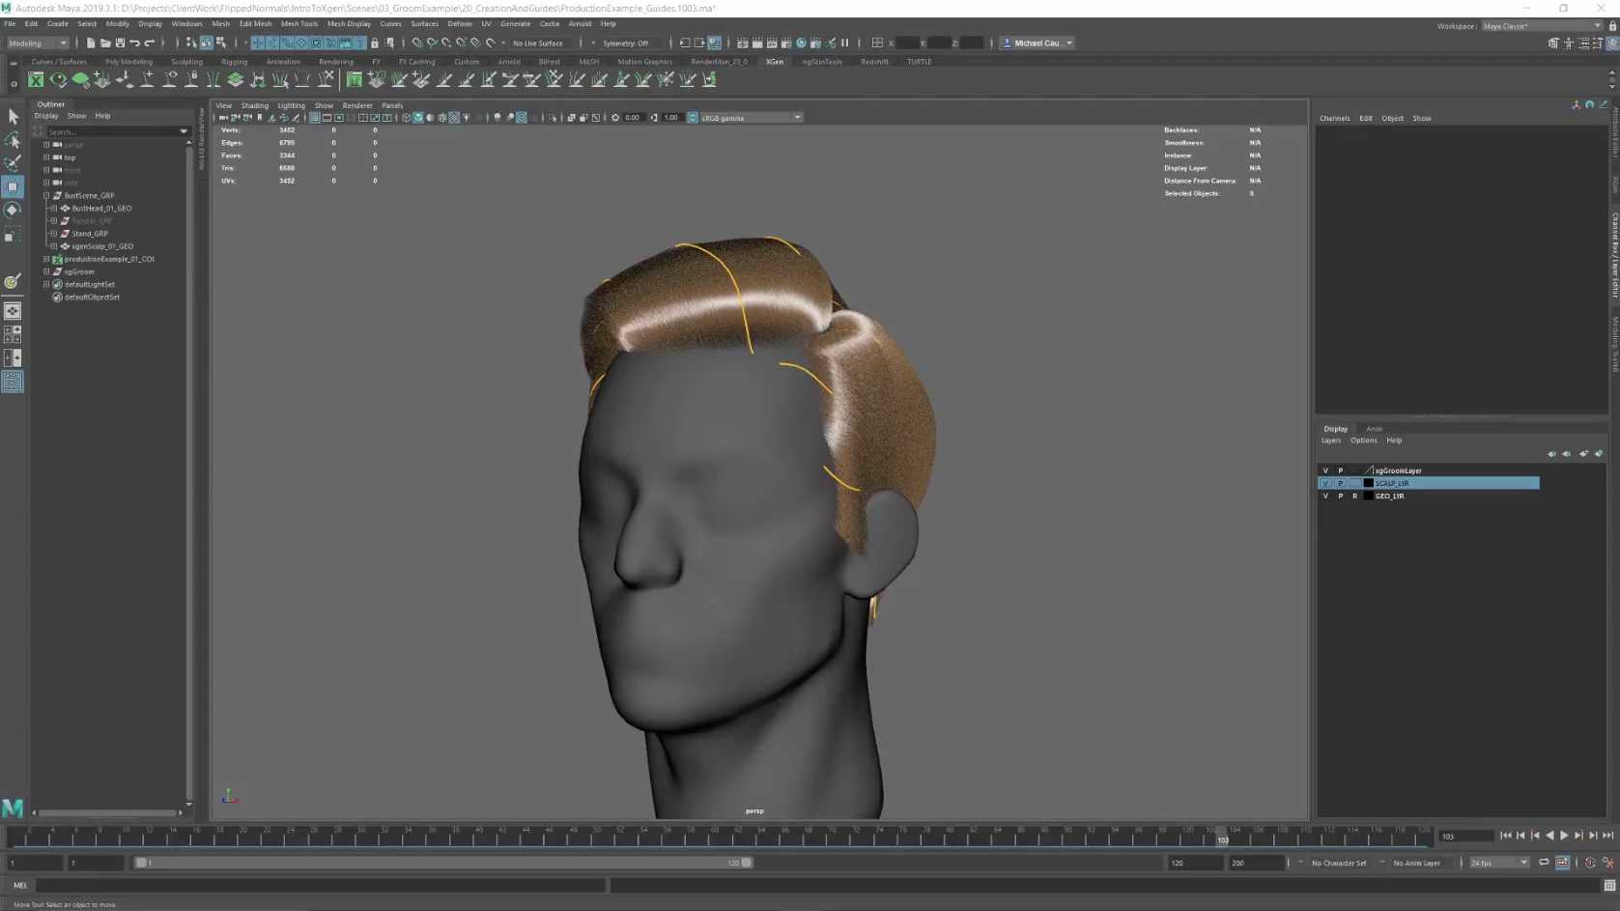Click the auto keyframe toggle icon
1620x911 pixels.
1590,863
